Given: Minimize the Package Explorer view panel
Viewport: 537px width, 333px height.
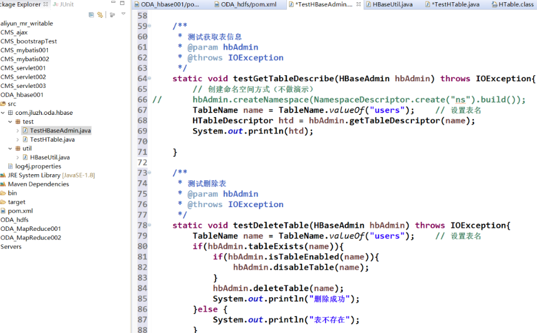Looking at the screenshot, I should click(x=113, y=3).
